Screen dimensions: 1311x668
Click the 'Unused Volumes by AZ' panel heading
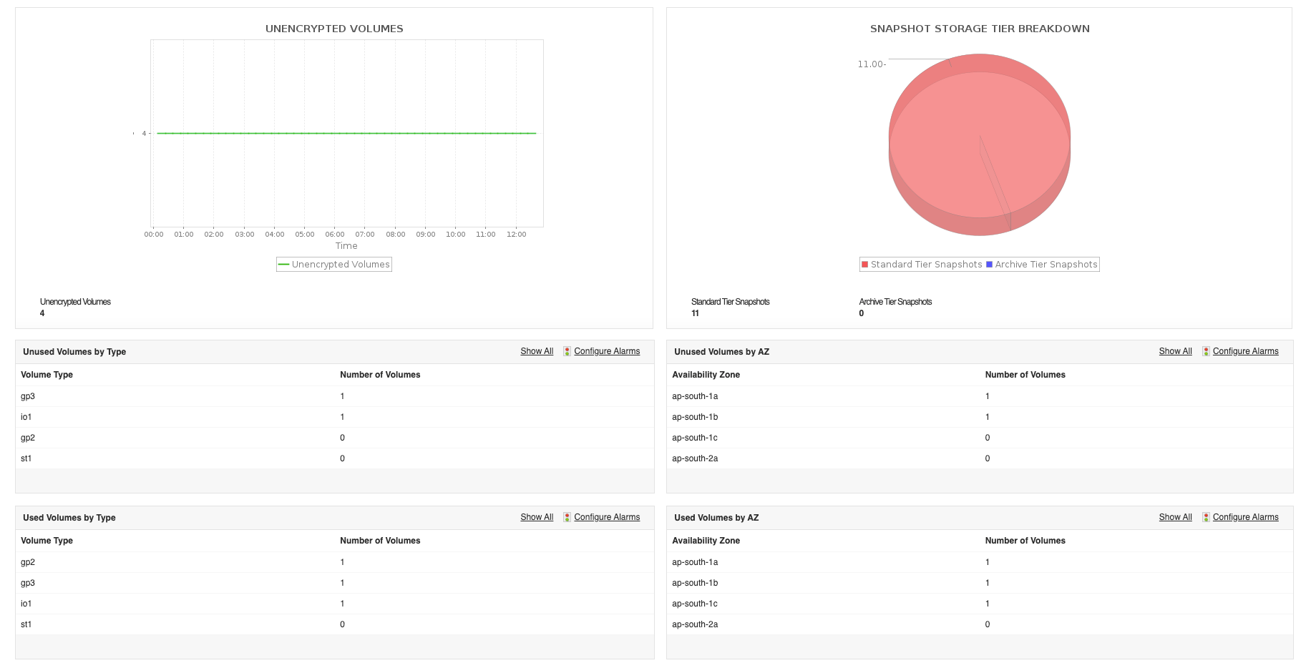[x=722, y=352]
